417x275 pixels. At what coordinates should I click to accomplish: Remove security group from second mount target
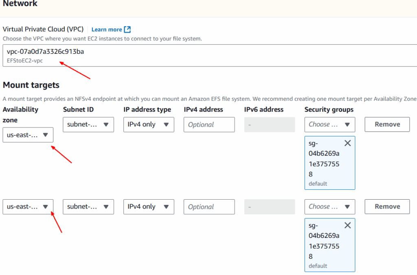348,225
